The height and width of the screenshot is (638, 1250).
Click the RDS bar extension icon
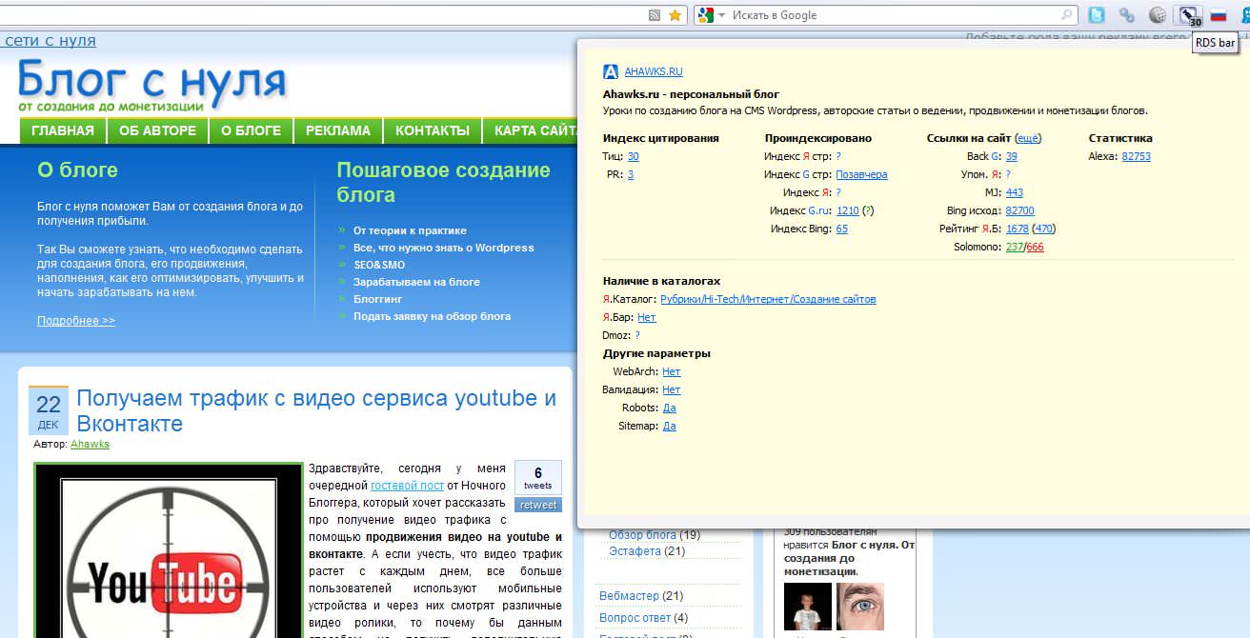[1188, 15]
